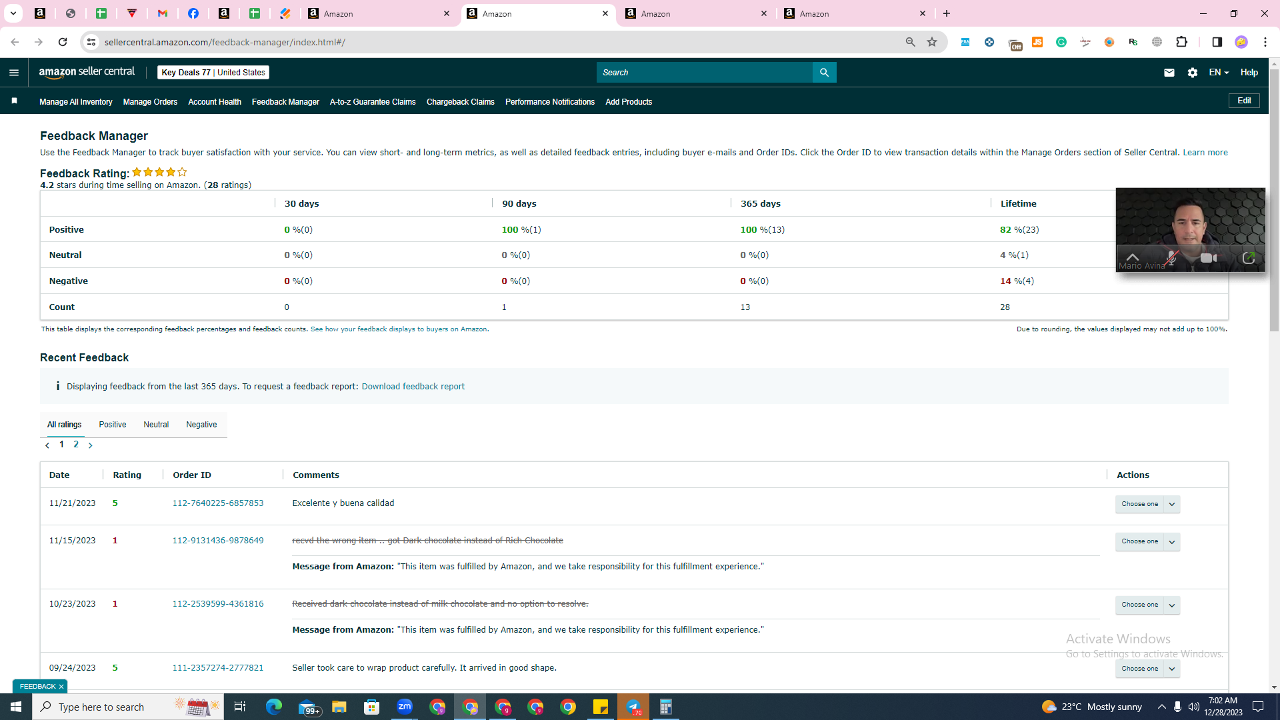Open the messages envelope icon
This screenshot has width=1280, height=720.
point(1169,73)
